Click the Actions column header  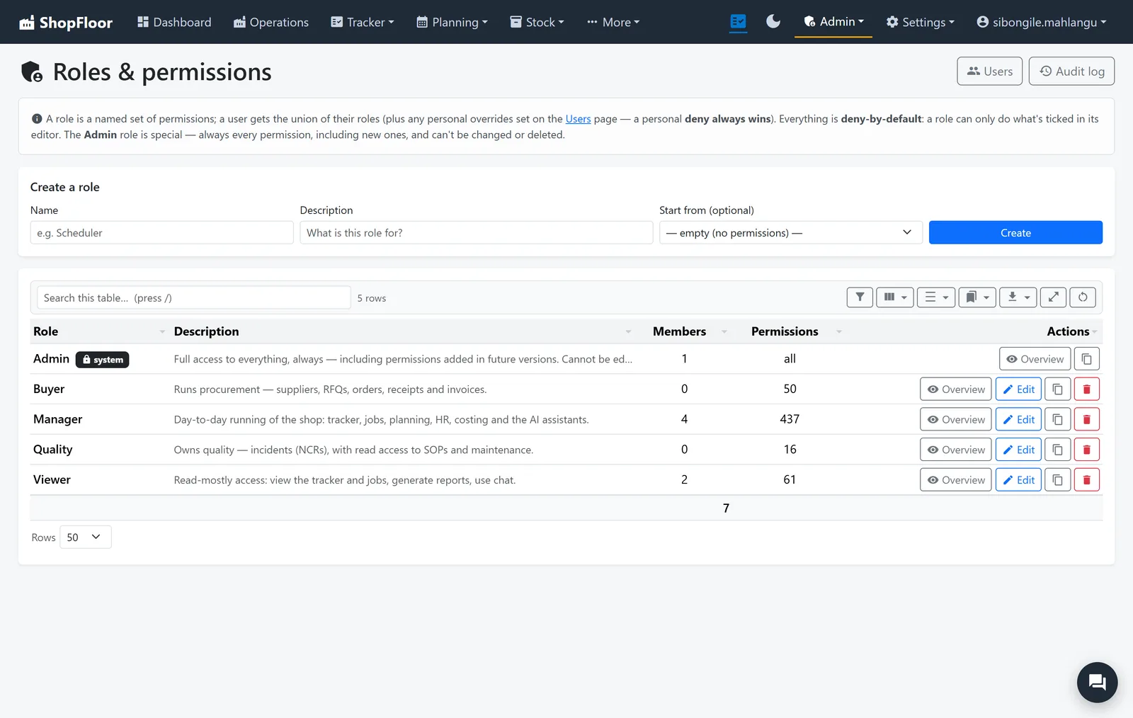1068,331
